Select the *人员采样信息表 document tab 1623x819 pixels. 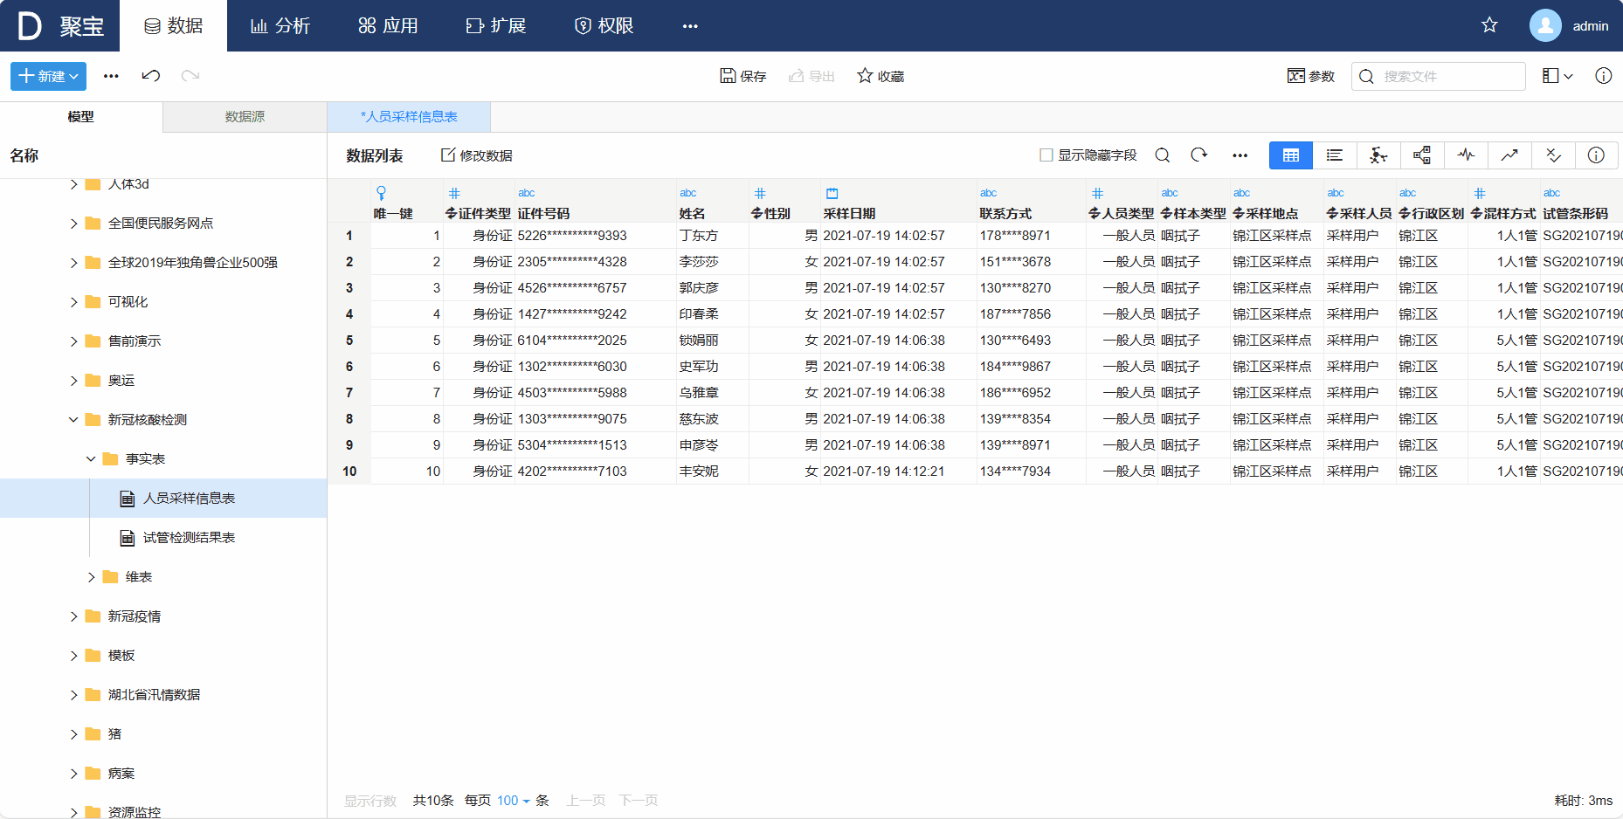click(409, 117)
